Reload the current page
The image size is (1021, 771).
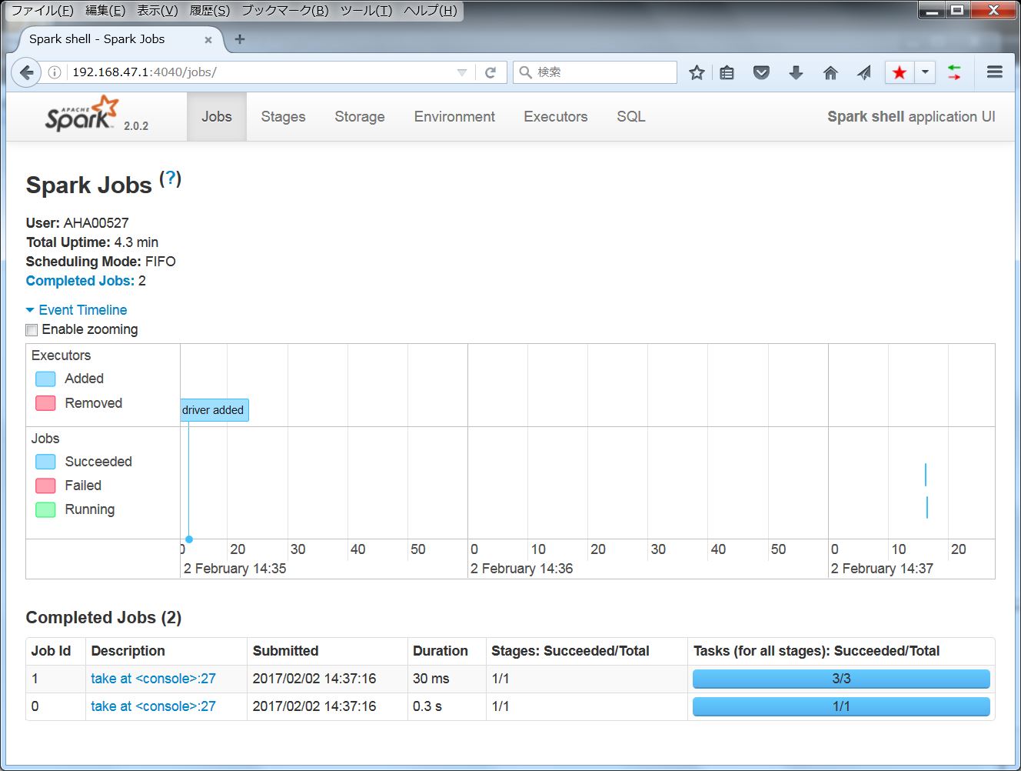coord(491,72)
